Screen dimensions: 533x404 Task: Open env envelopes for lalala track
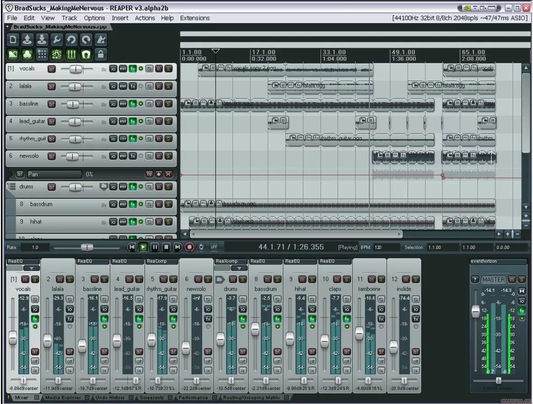tap(123, 86)
